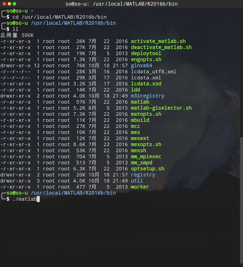Click drwxr-xr-x permissions on m3iregistry row

point(15,96)
